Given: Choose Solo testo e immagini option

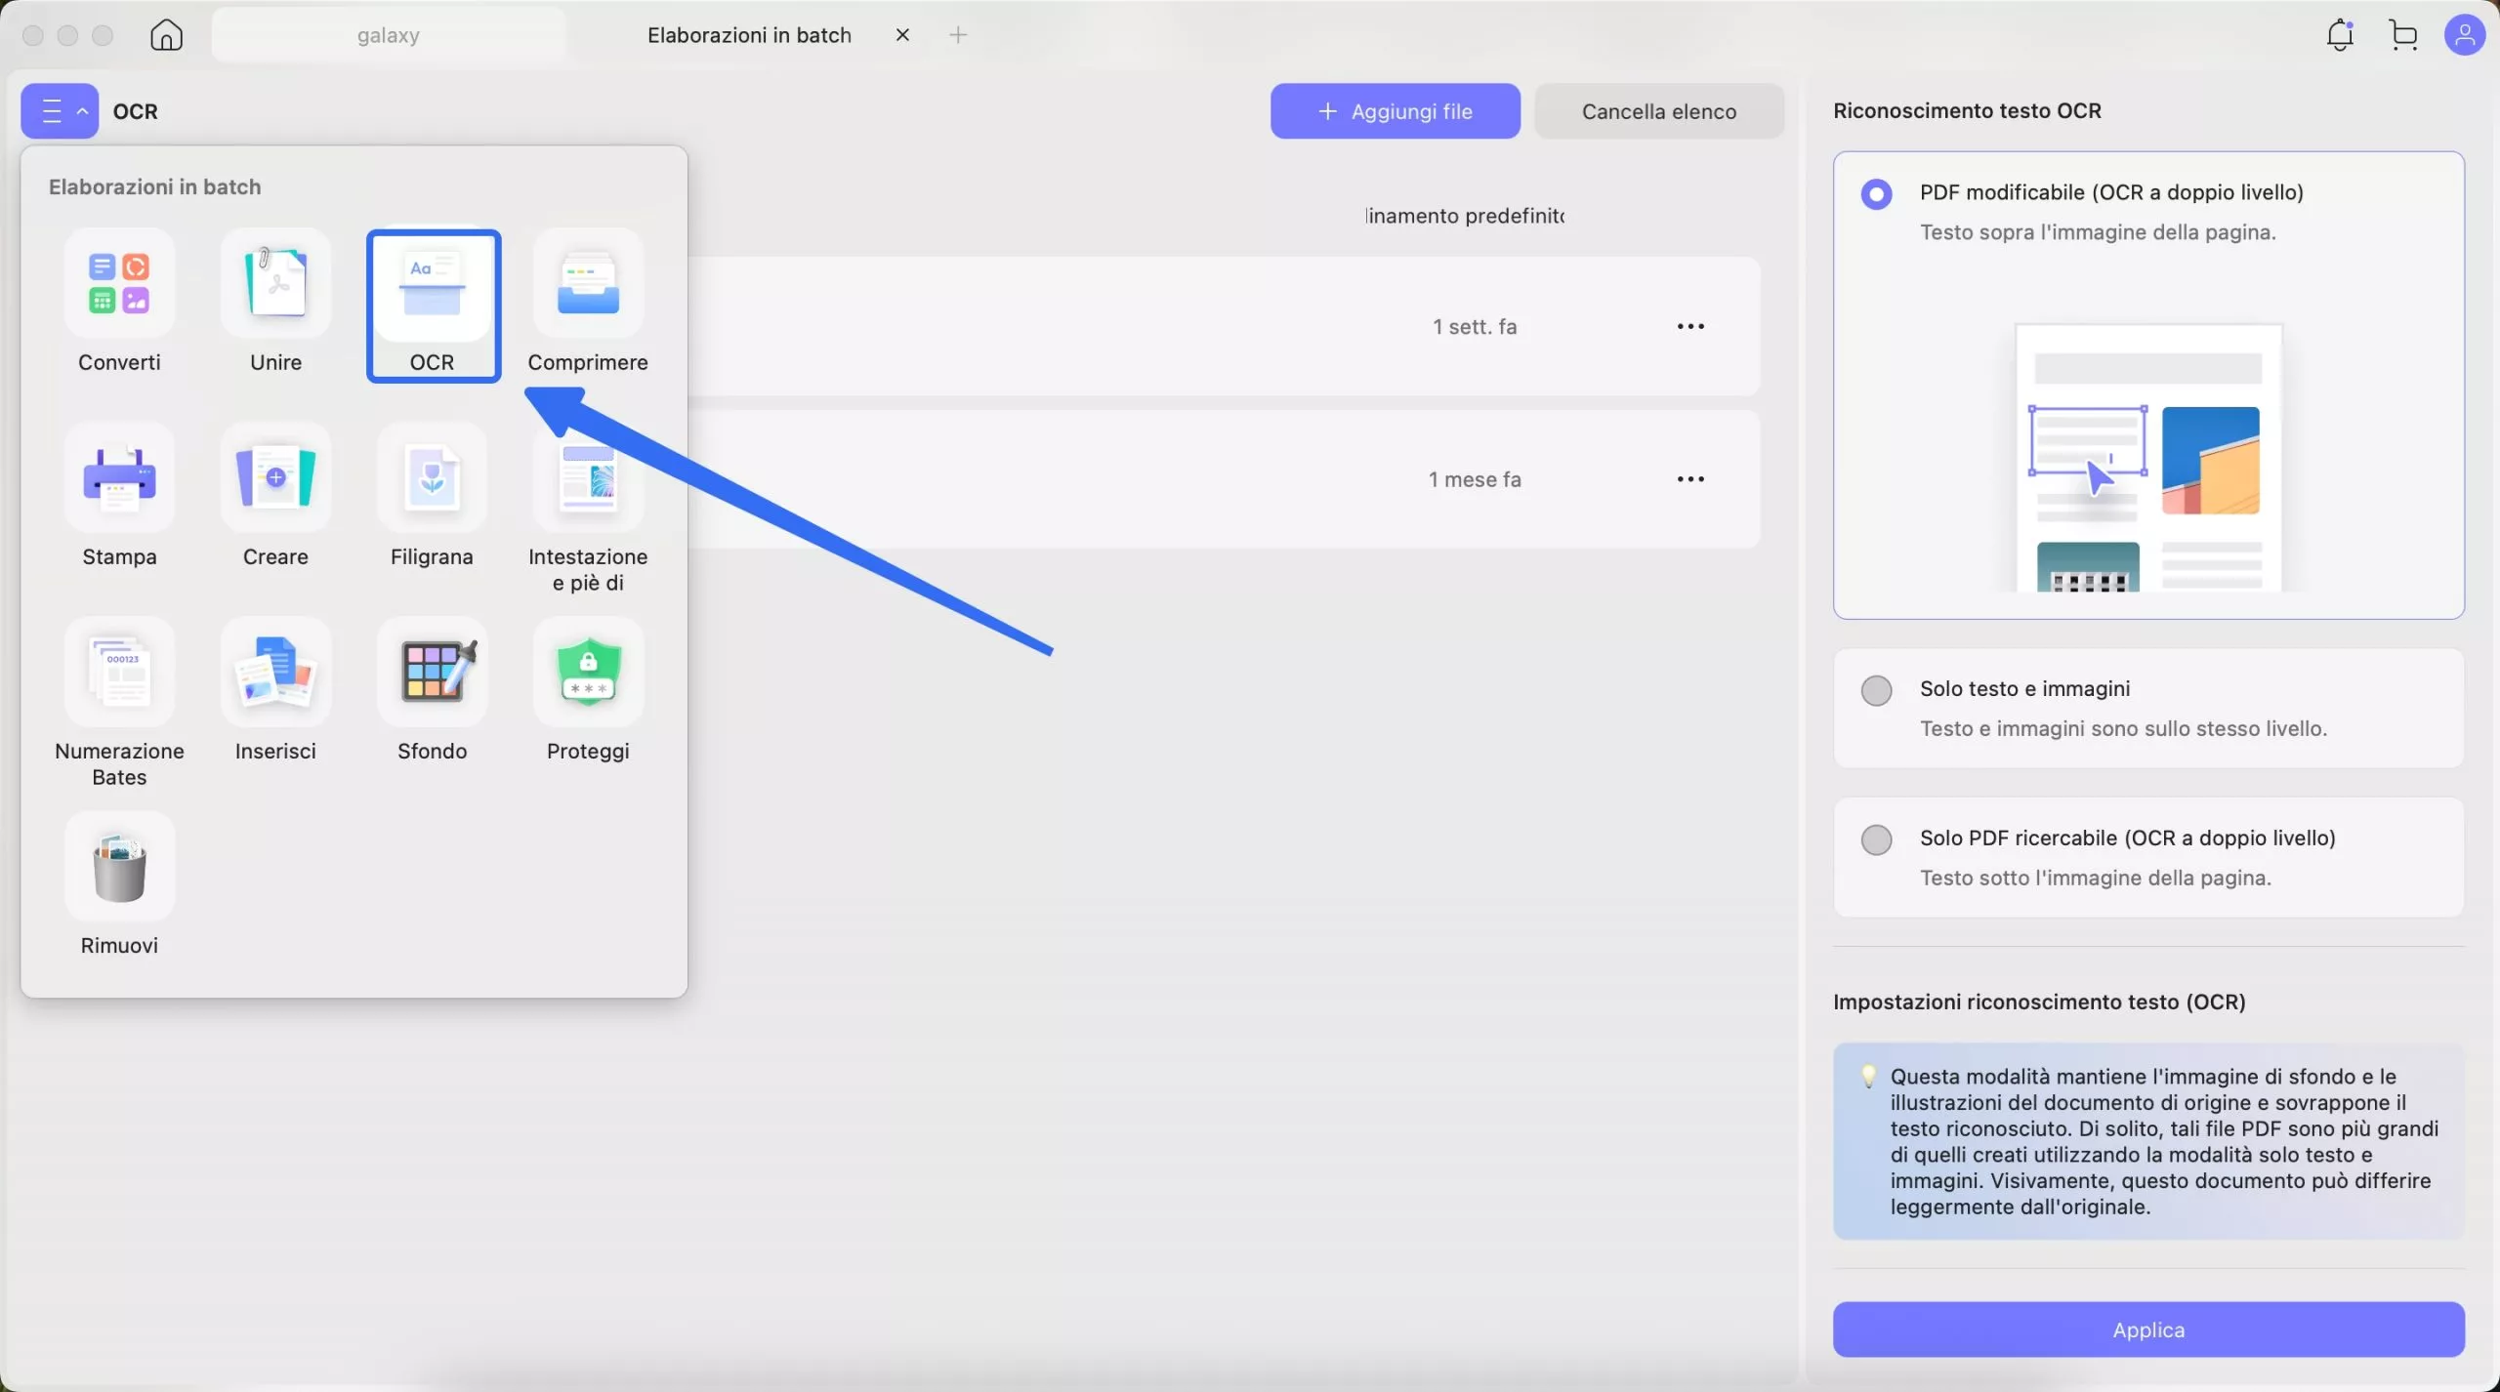Looking at the screenshot, I should point(1876,690).
